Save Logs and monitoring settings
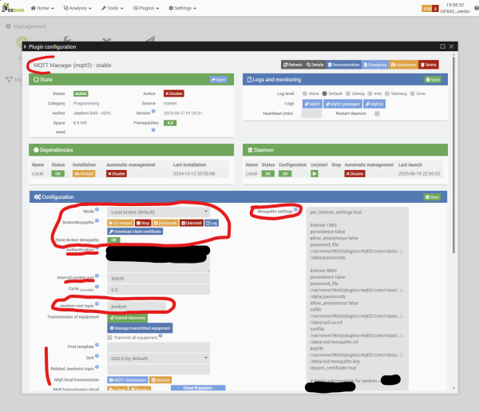 coord(433,80)
